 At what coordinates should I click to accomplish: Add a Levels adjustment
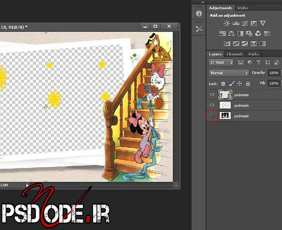pyautogui.click(x=236, y=23)
